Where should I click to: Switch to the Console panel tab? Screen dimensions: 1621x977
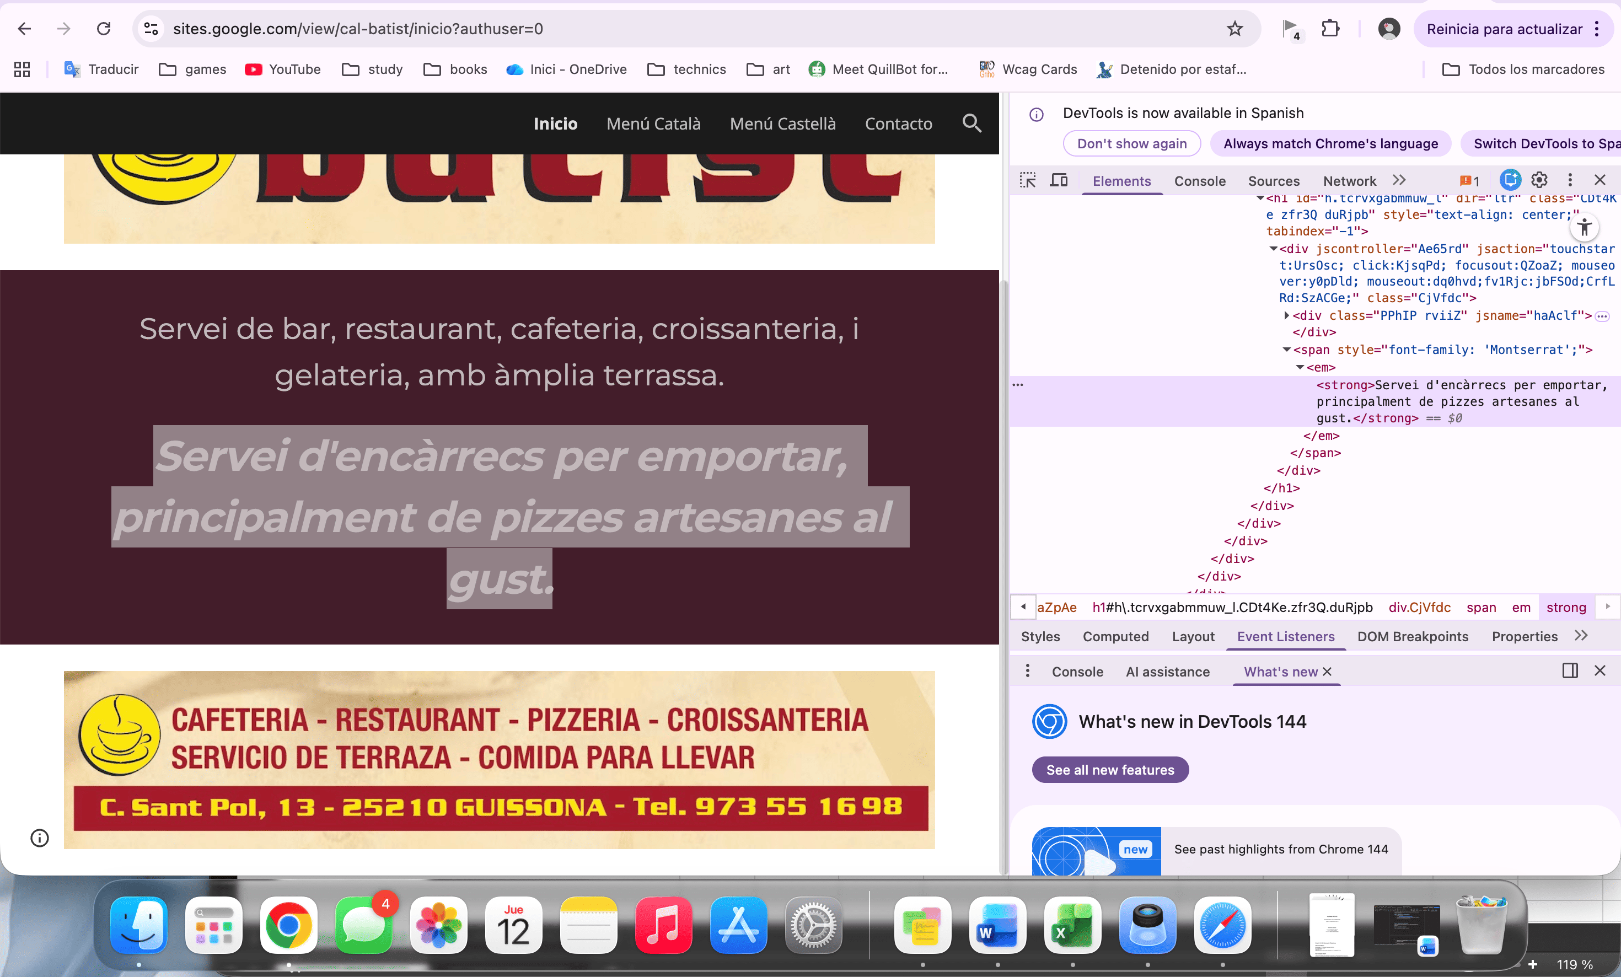tap(1199, 181)
